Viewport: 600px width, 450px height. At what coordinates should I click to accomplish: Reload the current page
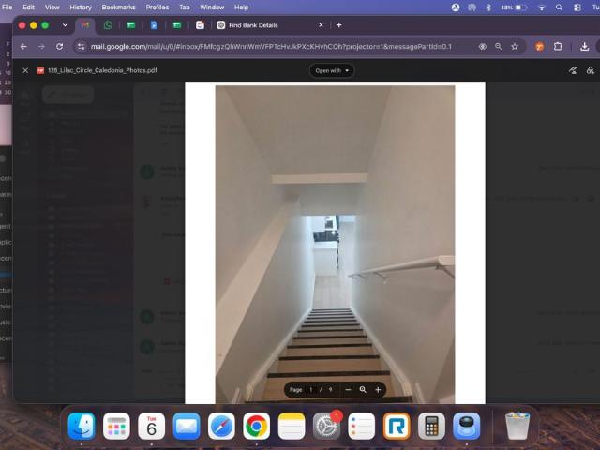59,47
